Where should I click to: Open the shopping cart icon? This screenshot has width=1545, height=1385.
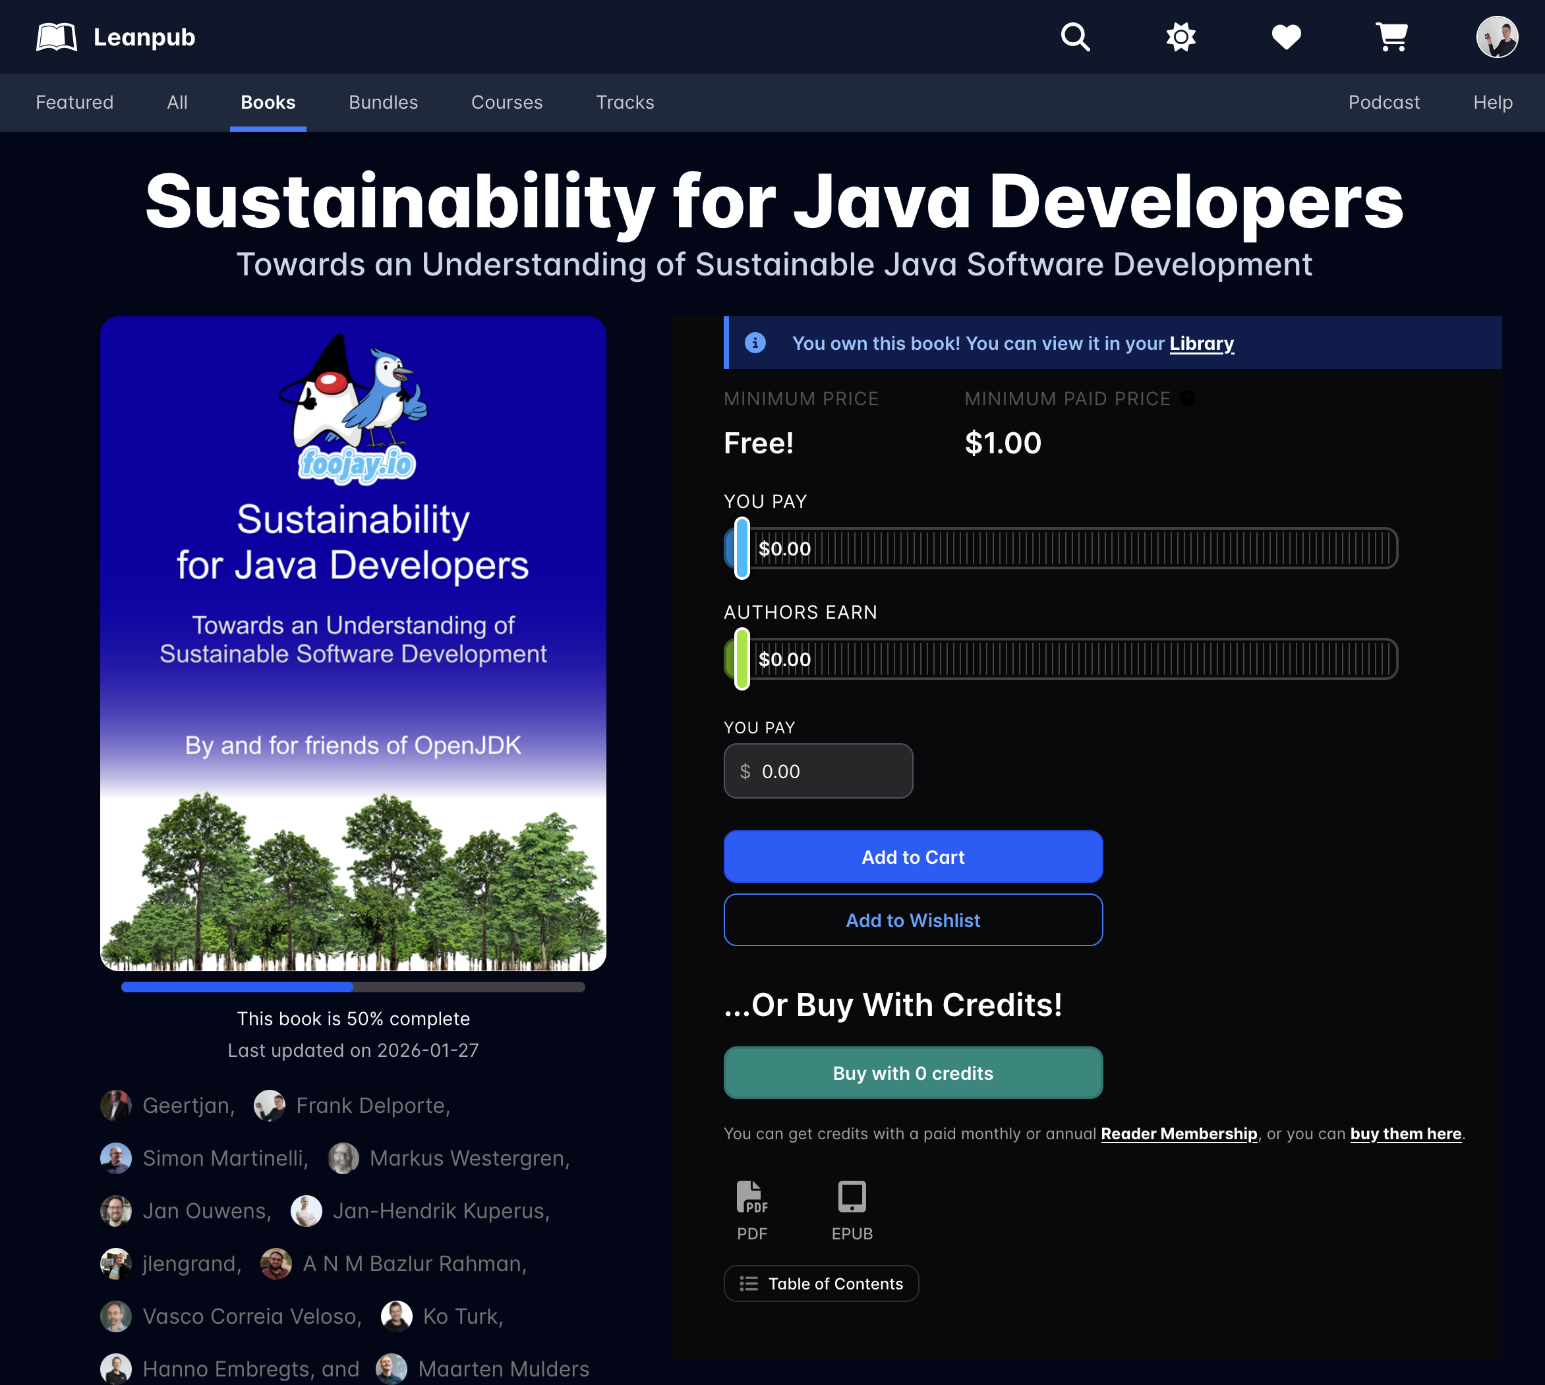[x=1392, y=36]
